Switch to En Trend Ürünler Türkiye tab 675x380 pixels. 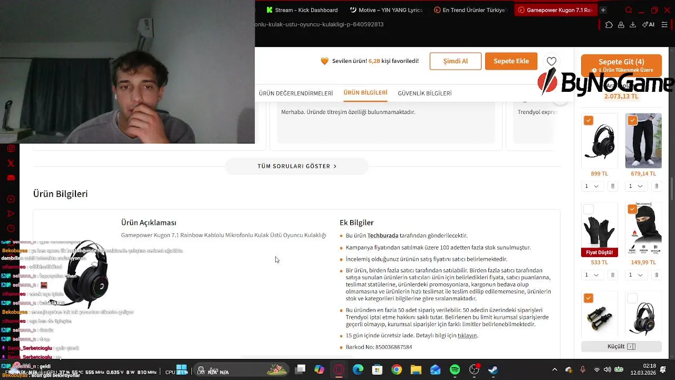(470, 10)
